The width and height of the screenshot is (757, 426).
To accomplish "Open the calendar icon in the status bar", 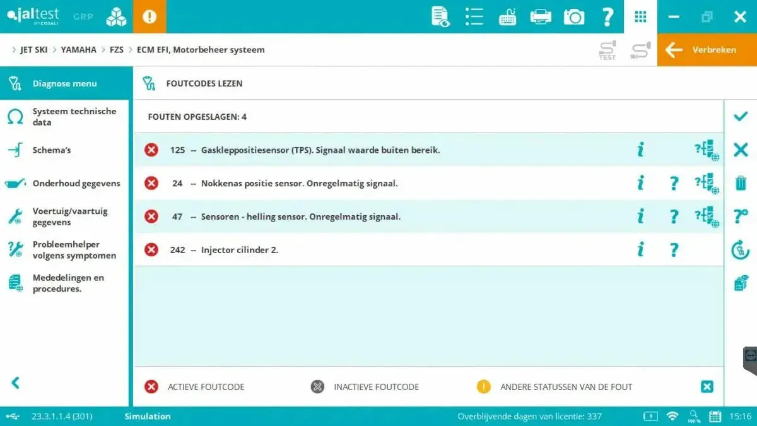I will pos(715,416).
